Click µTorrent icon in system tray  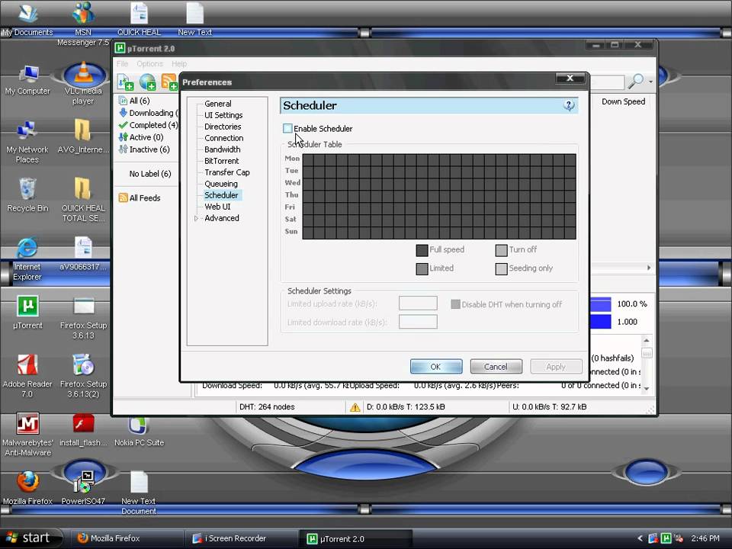pos(666,538)
